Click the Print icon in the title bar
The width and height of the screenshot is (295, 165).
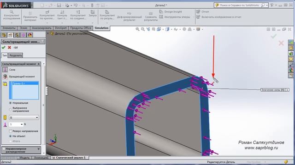click(67, 5)
